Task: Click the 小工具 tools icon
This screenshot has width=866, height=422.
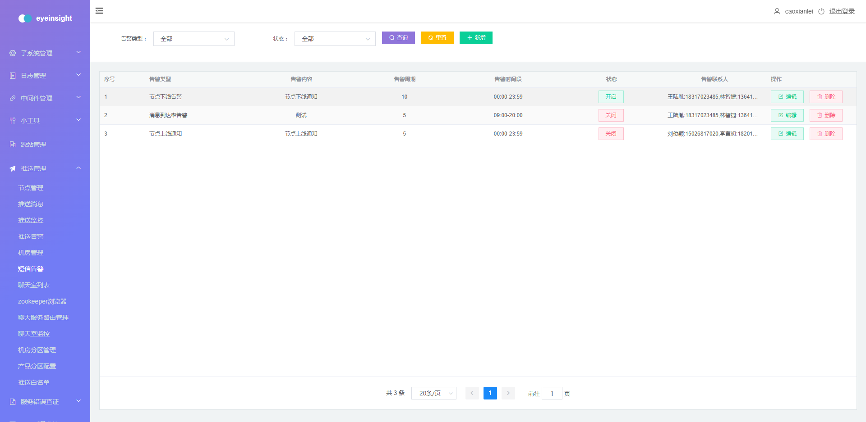Action: tap(13, 121)
